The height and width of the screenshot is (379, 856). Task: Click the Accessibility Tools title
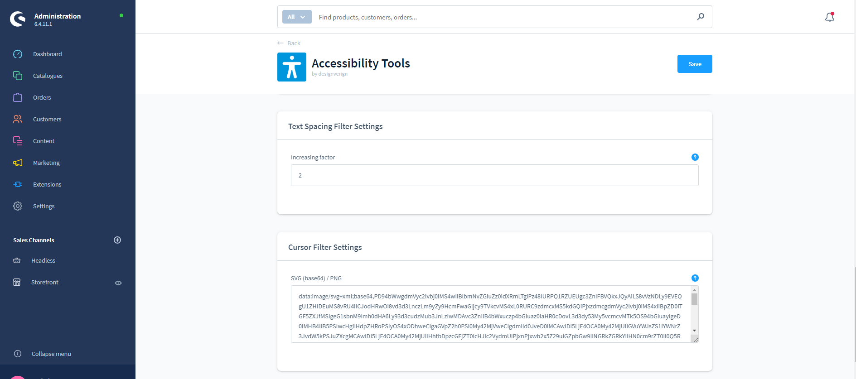[361, 63]
